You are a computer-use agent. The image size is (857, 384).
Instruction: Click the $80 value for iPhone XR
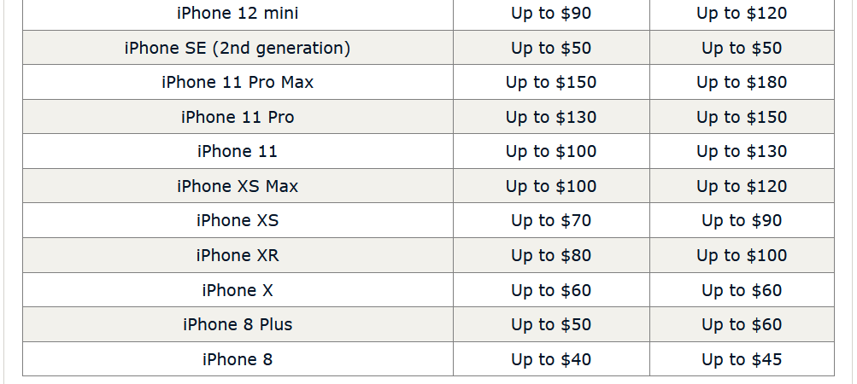[551, 255]
